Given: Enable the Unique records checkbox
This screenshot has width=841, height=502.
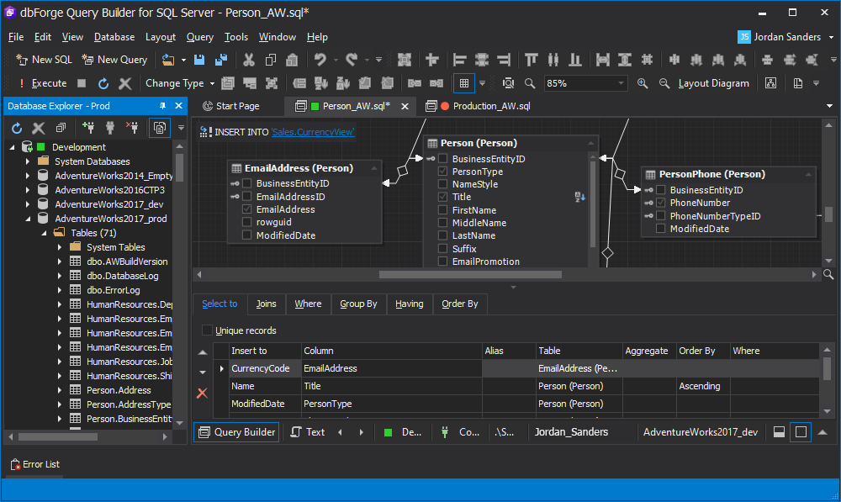Looking at the screenshot, I should click(208, 330).
